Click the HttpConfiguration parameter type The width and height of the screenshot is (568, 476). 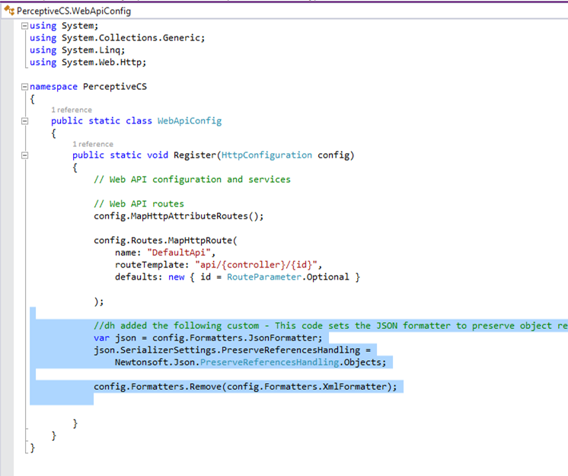coord(266,155)
